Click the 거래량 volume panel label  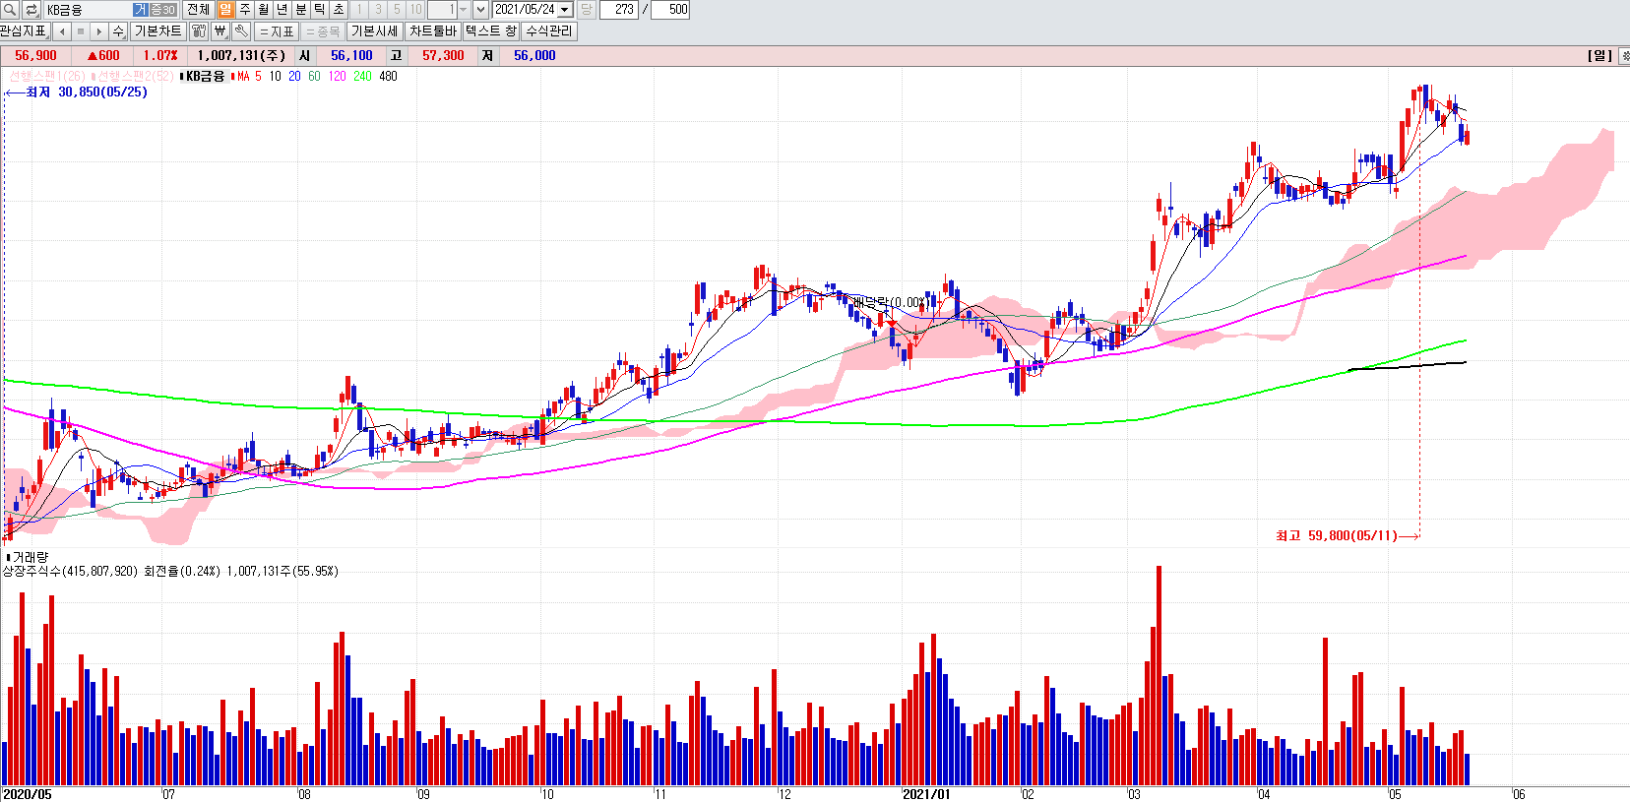[x=30, y=557]
